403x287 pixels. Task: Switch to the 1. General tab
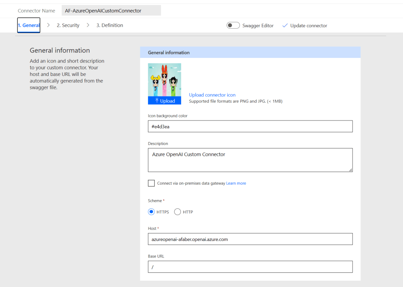[29, 26]
